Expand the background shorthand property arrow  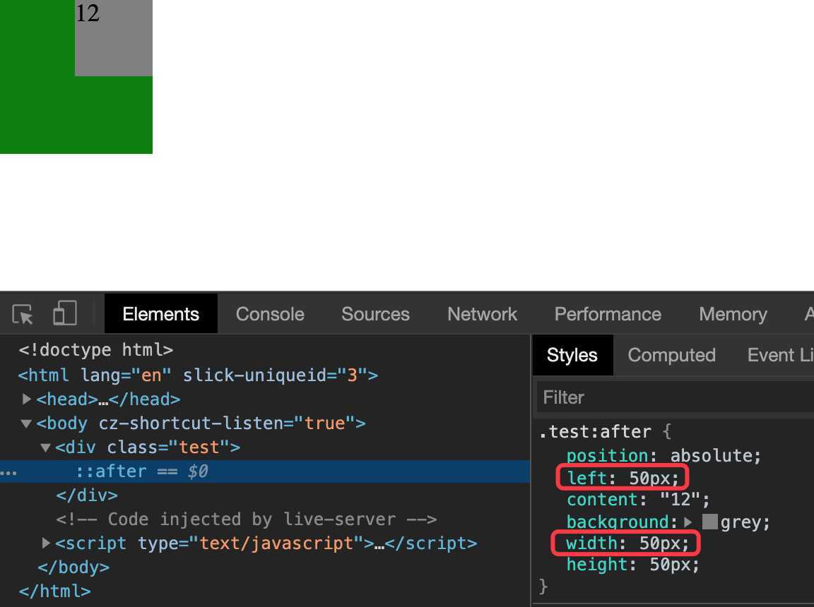click(x=688, y=522)
